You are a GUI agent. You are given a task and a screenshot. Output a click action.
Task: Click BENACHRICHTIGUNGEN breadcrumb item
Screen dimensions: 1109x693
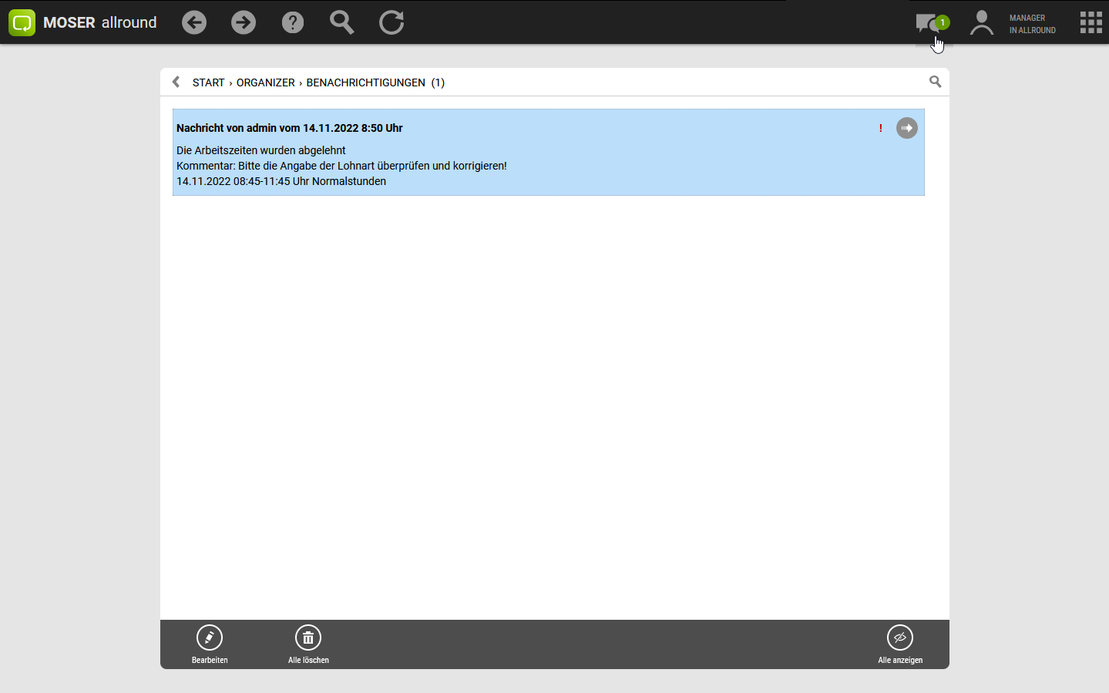click(x=365, y=82)
